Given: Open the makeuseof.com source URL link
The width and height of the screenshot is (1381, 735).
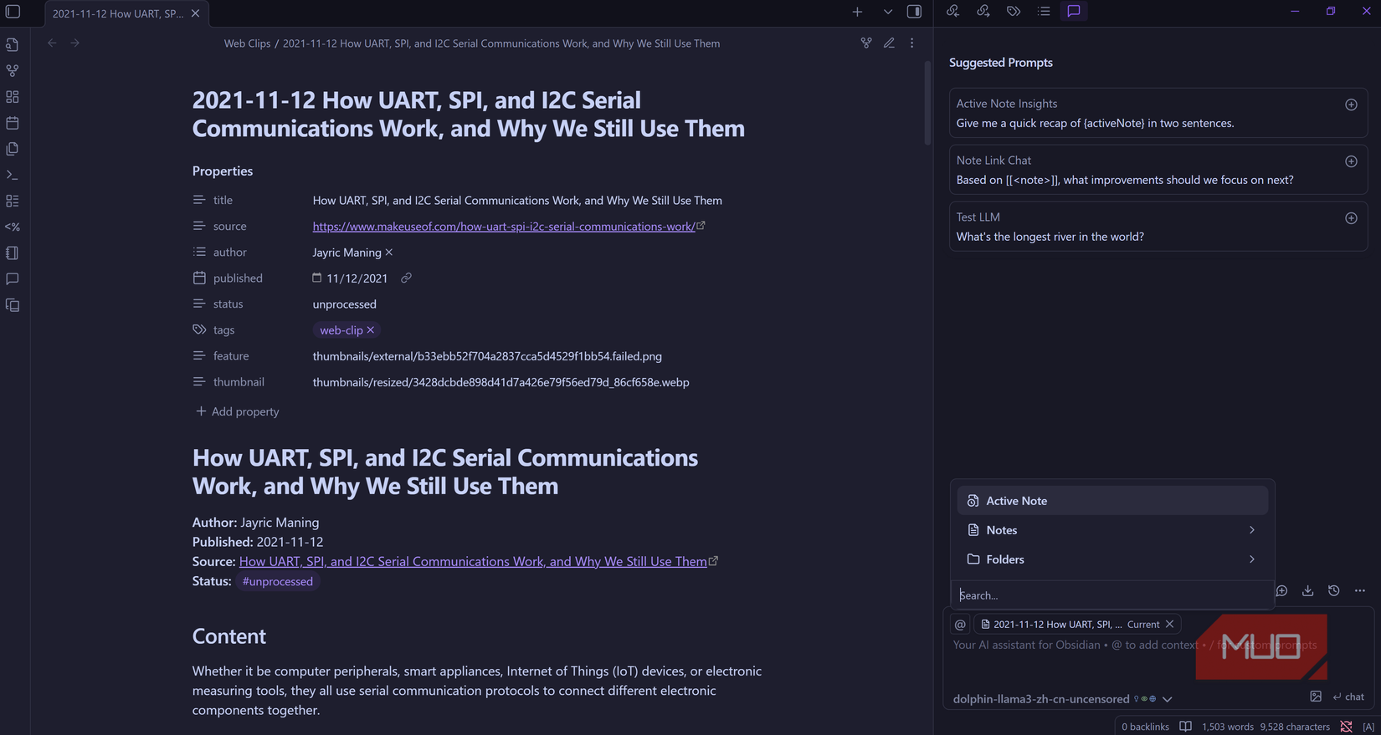Looking at the screenshot, I should (504, 227).
